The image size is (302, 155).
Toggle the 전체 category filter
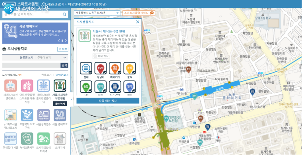86,68
